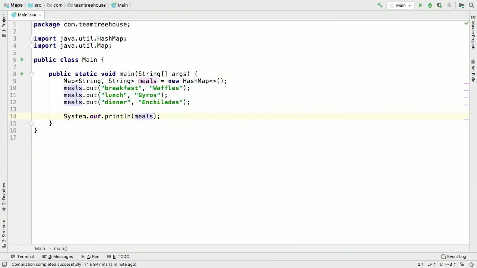This screenshot has height=268, width=477.
Task: Open Project Structure settings icon in toolbar
Action: 462,5
